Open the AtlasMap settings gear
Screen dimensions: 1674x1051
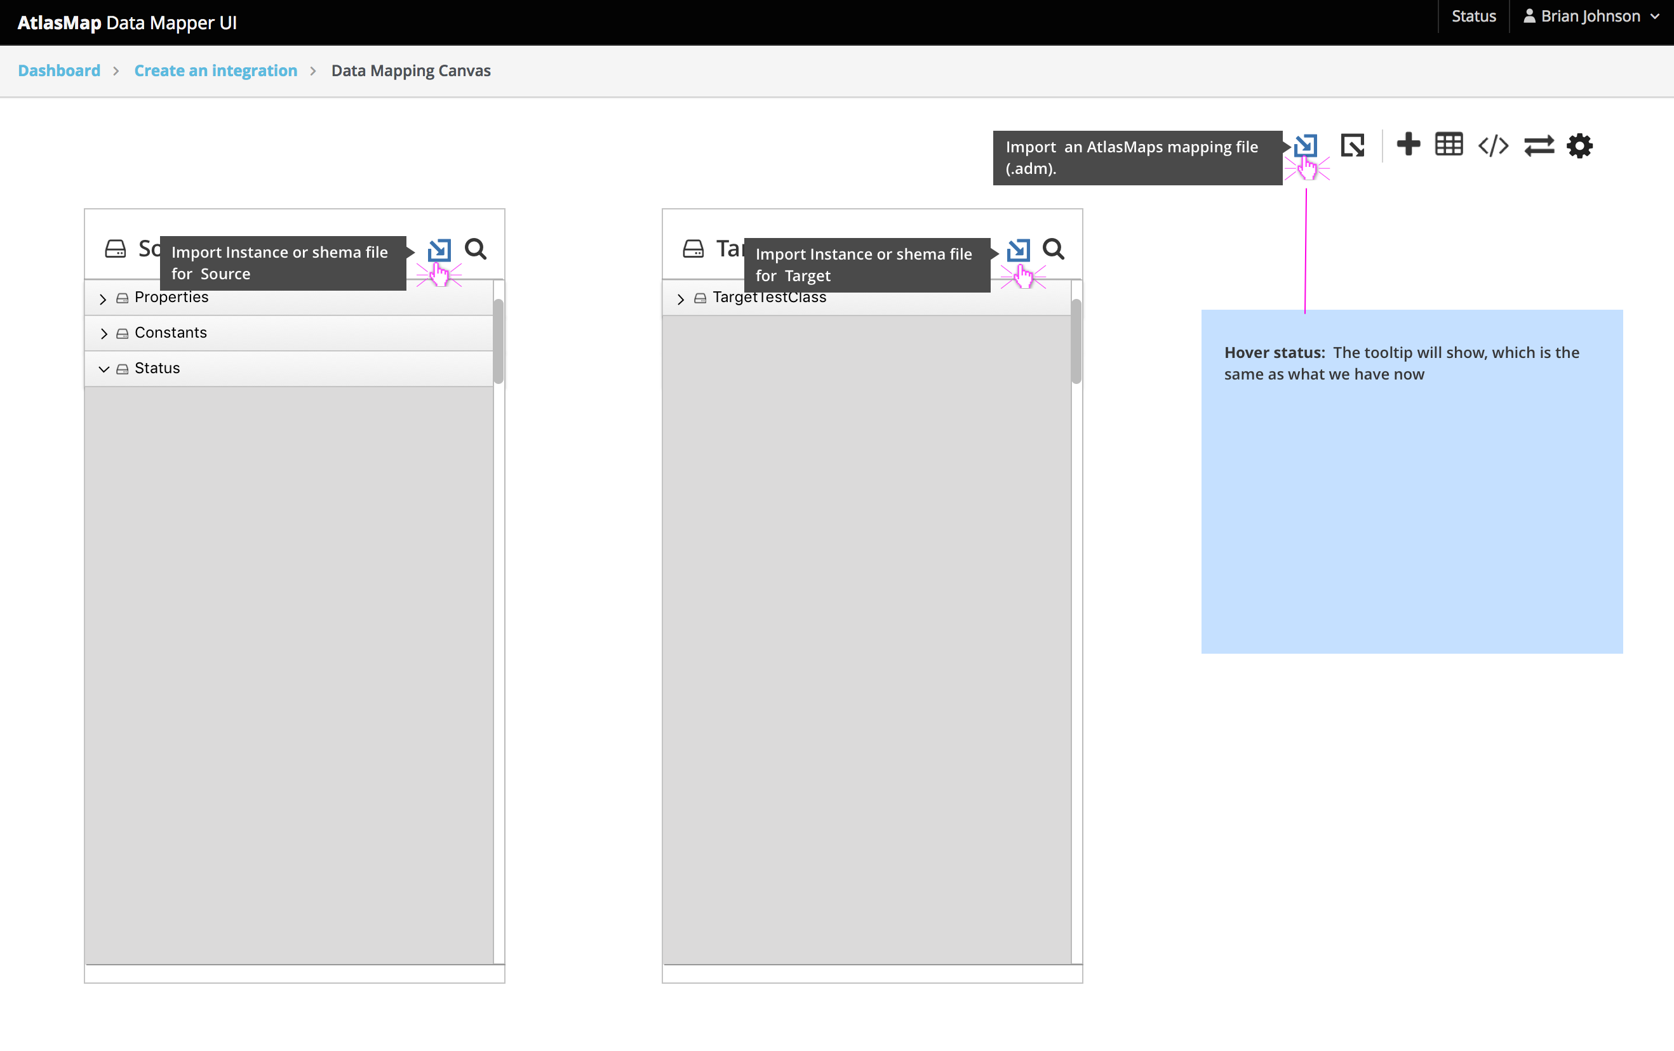coord(1579,145)
